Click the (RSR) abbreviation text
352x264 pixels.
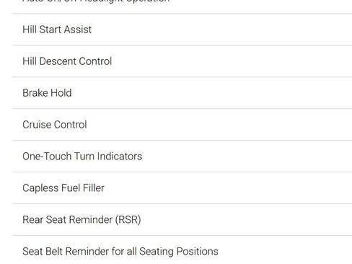click(128, 220)
